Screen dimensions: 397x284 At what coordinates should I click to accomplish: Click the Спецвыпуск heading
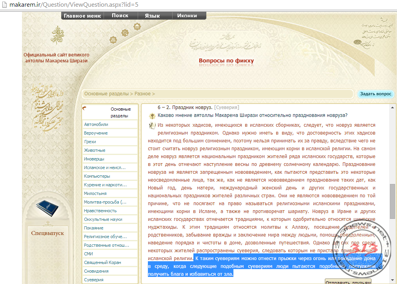(47, 233)
